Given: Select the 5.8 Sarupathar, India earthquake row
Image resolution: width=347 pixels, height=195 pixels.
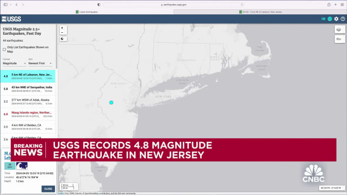Looking at the screenshot, I should 28,89.
